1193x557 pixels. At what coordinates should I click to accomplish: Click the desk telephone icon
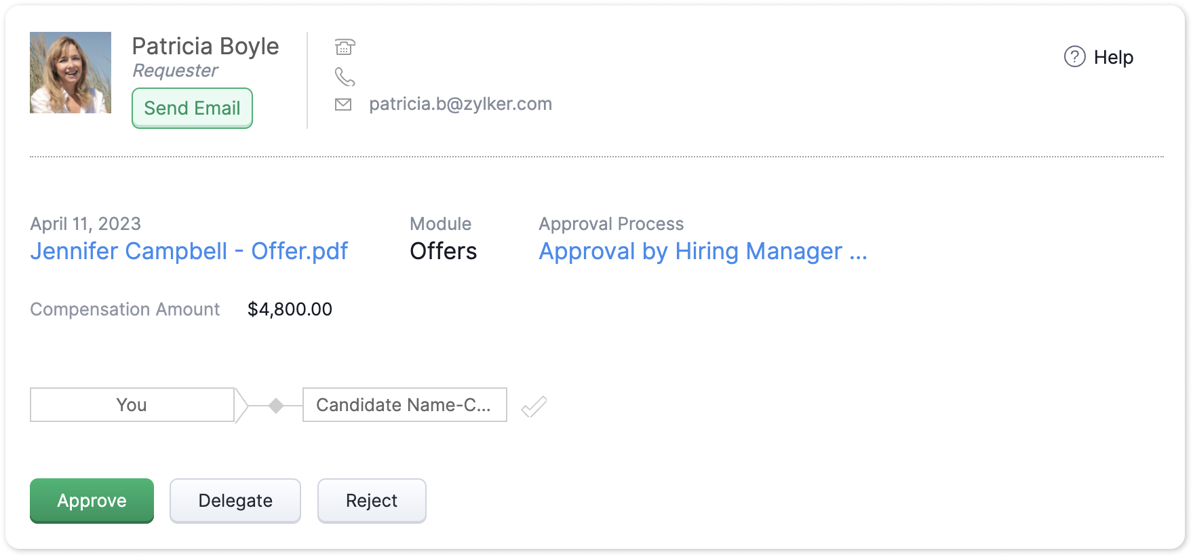pyautogui.click(x=345, y=47)
